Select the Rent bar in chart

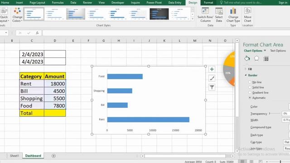[148, 120]
